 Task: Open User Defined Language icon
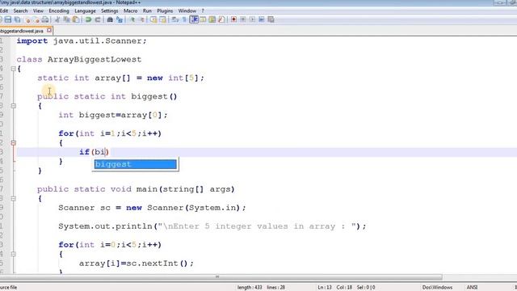point(203,19)
